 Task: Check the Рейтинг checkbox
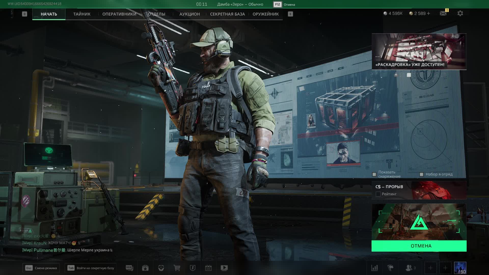(x=378, y=194)
